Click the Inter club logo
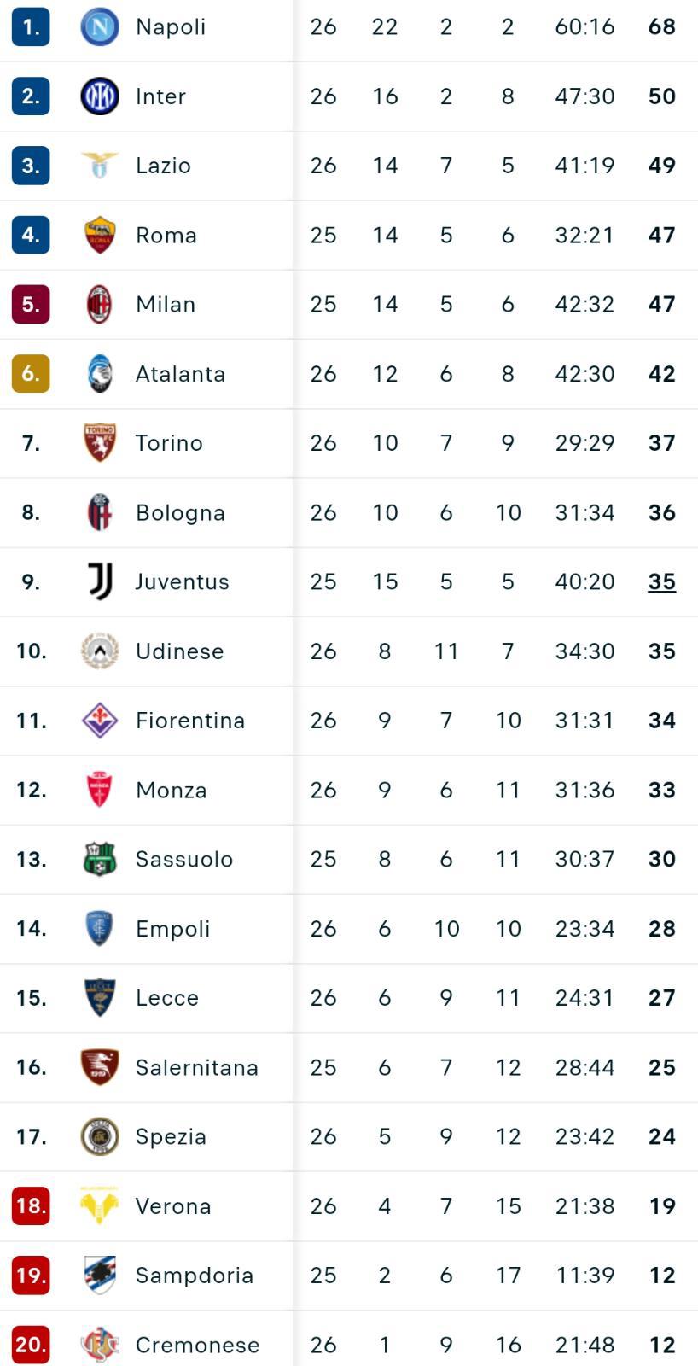 (x=100, y=96)
